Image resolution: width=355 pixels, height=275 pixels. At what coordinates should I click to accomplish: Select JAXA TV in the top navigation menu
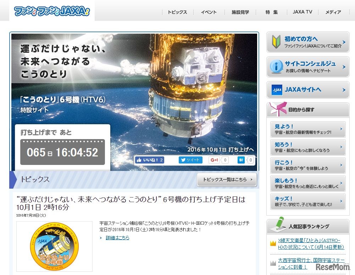(302, 12)
